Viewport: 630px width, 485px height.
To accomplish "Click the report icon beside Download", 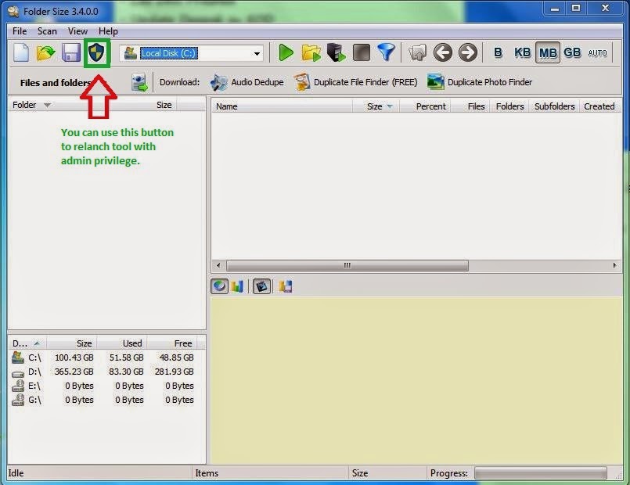I will tap(139, 82).
